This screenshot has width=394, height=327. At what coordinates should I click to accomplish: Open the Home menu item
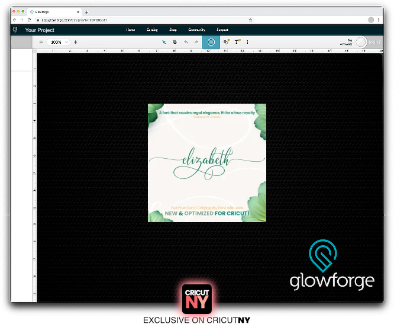click(130, 30)
